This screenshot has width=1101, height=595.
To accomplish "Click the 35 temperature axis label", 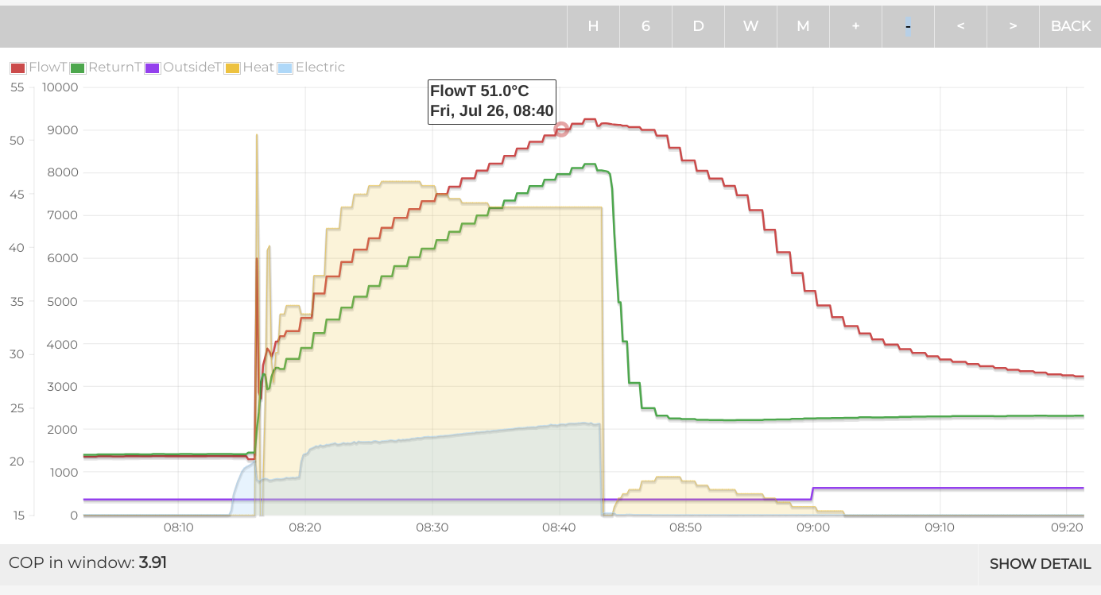I will pos(17,302).
